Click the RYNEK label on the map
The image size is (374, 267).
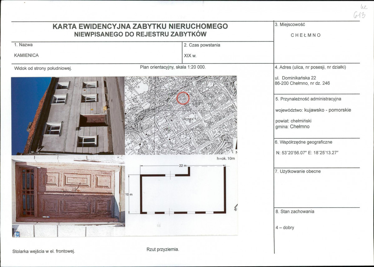point(189,119)
